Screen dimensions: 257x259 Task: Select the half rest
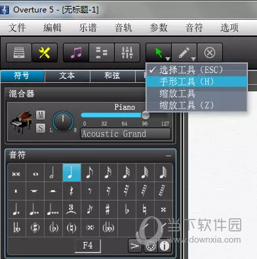pyautogui.click(x=53, y=191)
